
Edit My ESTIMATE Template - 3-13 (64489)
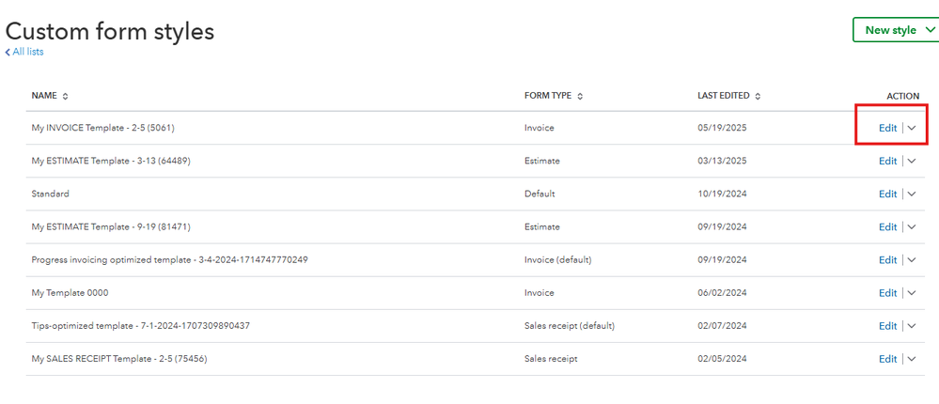(887, 161)
